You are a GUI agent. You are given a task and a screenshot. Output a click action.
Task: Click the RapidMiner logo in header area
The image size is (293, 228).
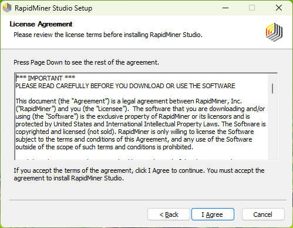tap(274, 32)
